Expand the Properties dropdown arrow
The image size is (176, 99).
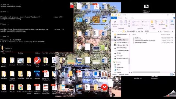point(162,26)
